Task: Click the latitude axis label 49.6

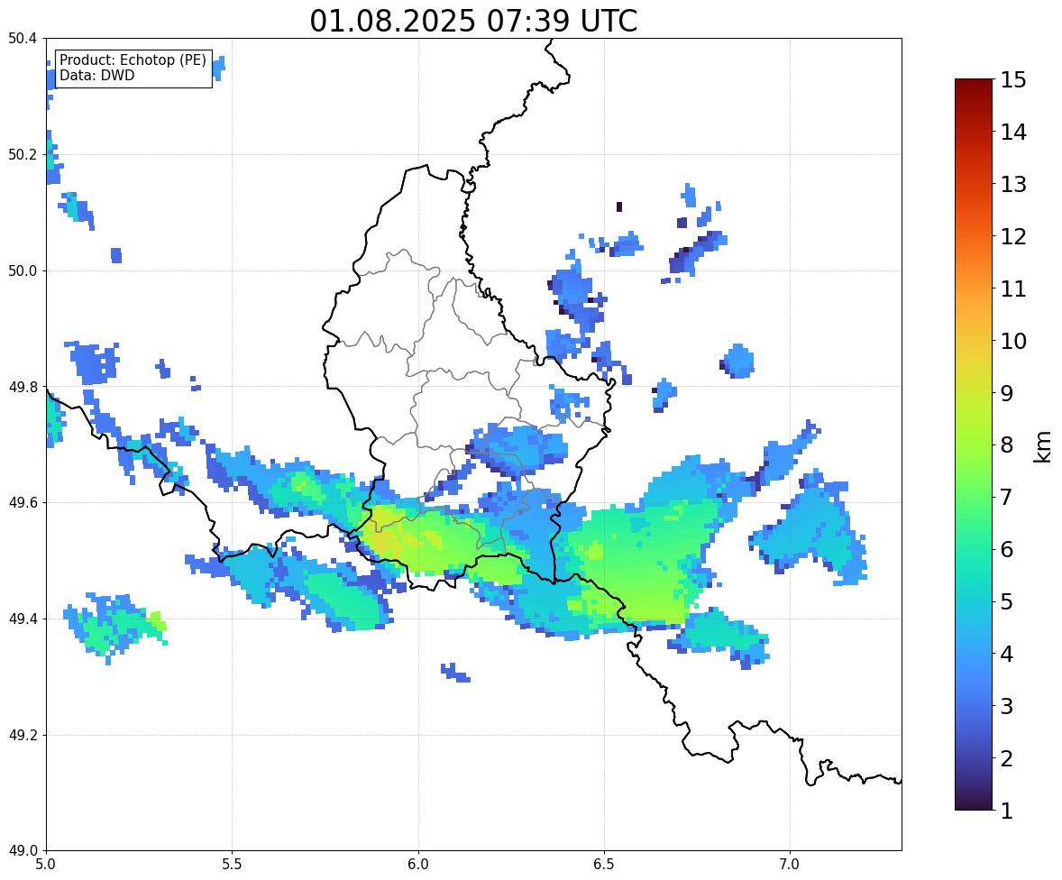Action: point(23,502)
